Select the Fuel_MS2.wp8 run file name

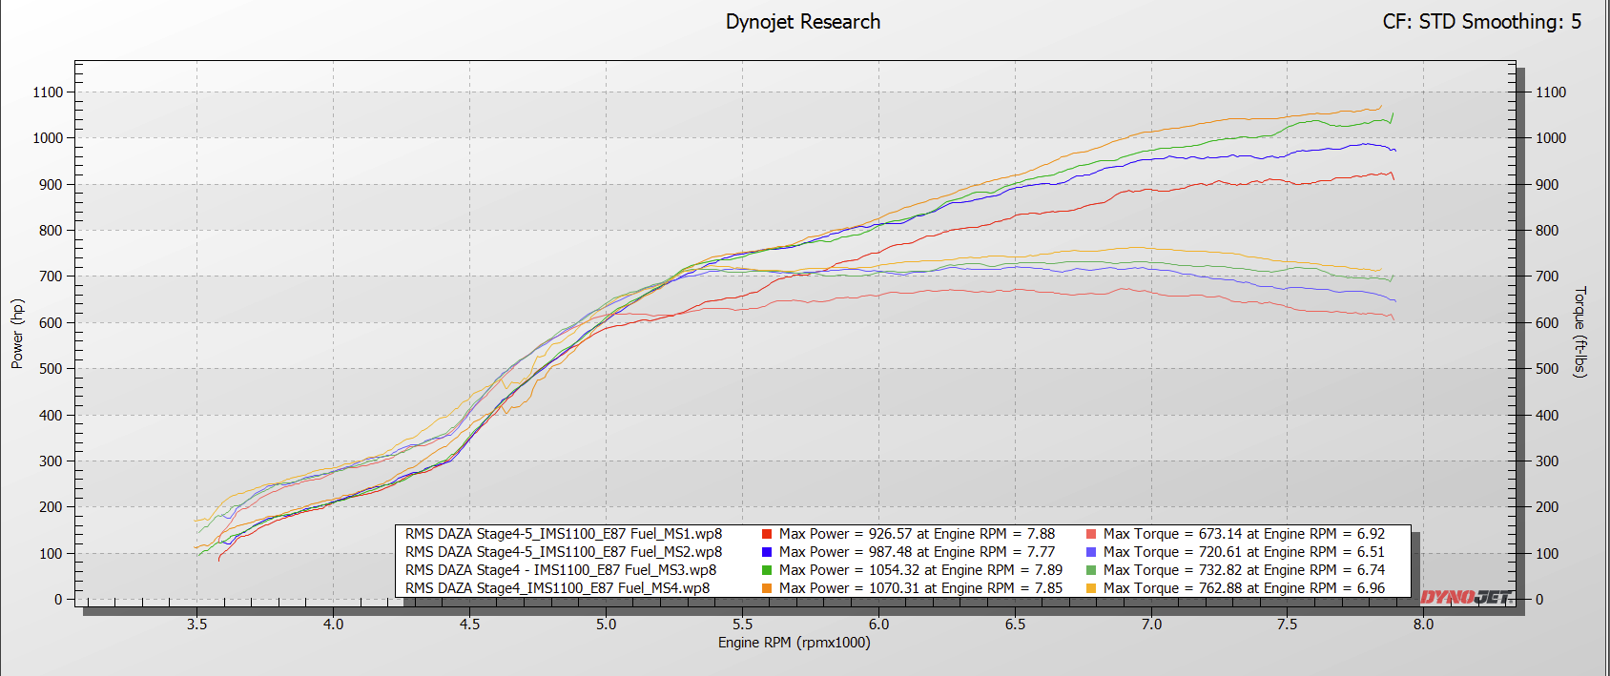[x=564, y=552]
